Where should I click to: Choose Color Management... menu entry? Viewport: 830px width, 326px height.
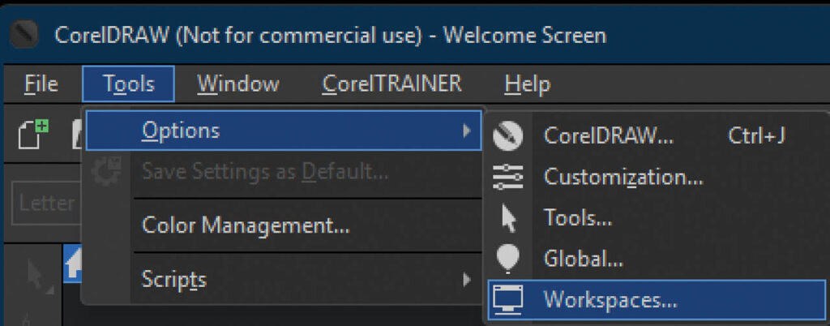point(246,226)
